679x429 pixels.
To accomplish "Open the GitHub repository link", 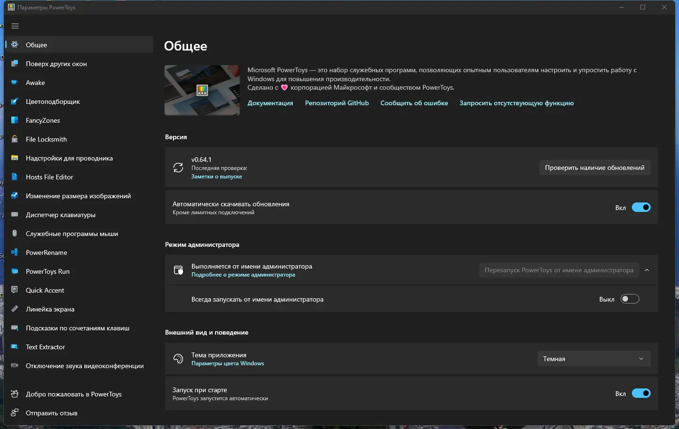I will click(337, 103).
